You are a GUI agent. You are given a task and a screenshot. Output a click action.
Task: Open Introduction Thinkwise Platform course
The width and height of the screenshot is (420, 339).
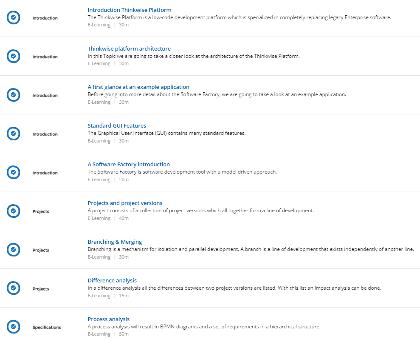click(x=130, y=10)
